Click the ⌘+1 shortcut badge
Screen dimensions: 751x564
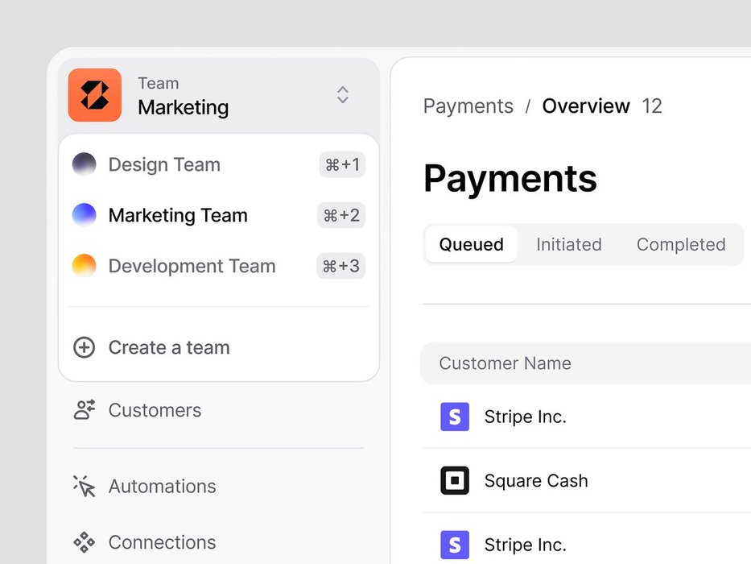(342, 164)
